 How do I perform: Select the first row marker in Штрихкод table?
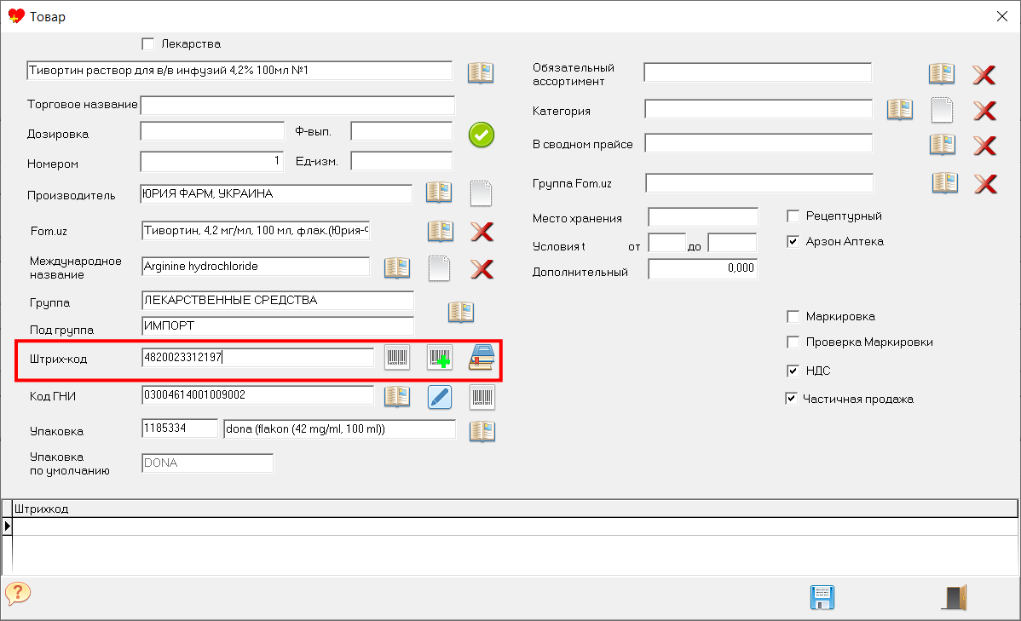7,526
